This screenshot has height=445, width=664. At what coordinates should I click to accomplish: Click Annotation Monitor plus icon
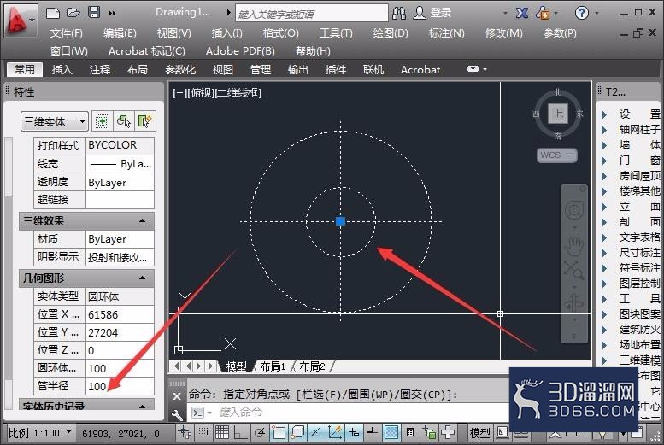pyautogui.click(x=448, y=432)
